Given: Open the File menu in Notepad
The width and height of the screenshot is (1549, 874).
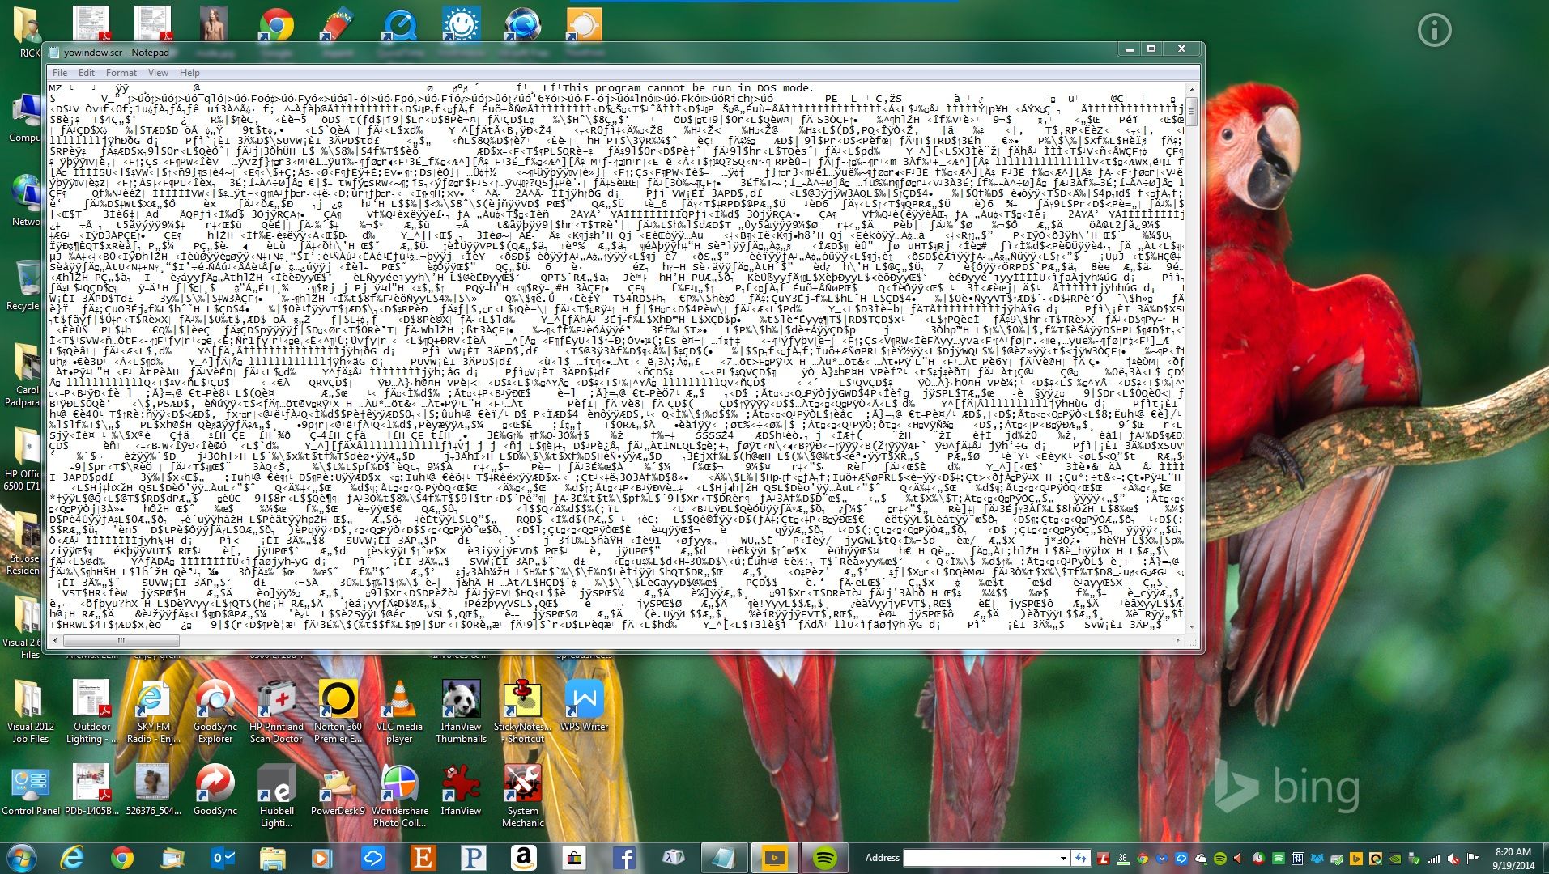Looking at the screenshot, I should point(60,73).
